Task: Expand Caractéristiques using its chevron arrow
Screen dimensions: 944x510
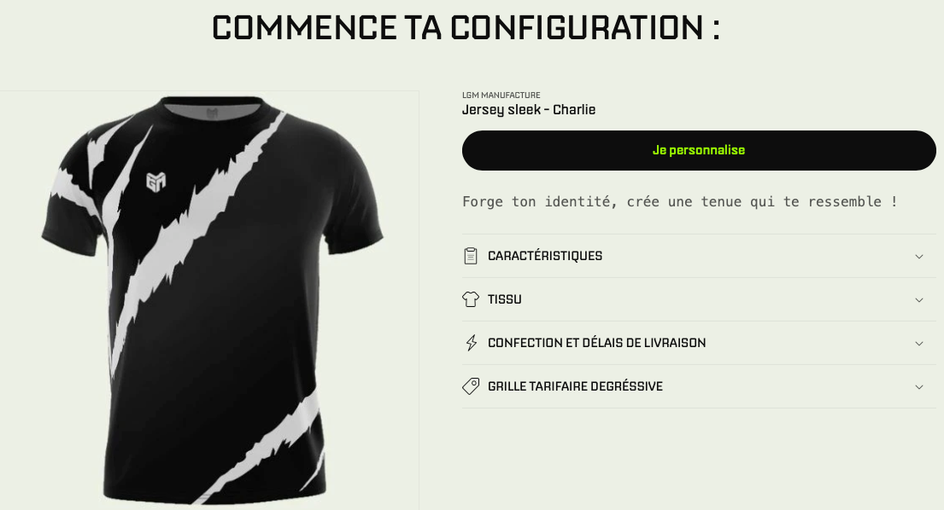Action: click(x=918, y=257)
